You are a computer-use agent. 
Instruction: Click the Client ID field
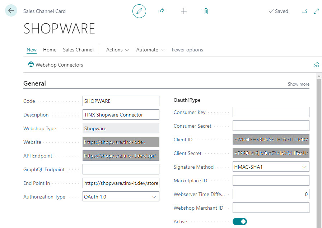271,140
